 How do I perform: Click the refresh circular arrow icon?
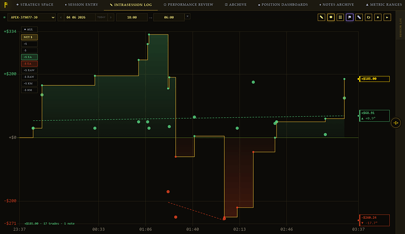369,17
